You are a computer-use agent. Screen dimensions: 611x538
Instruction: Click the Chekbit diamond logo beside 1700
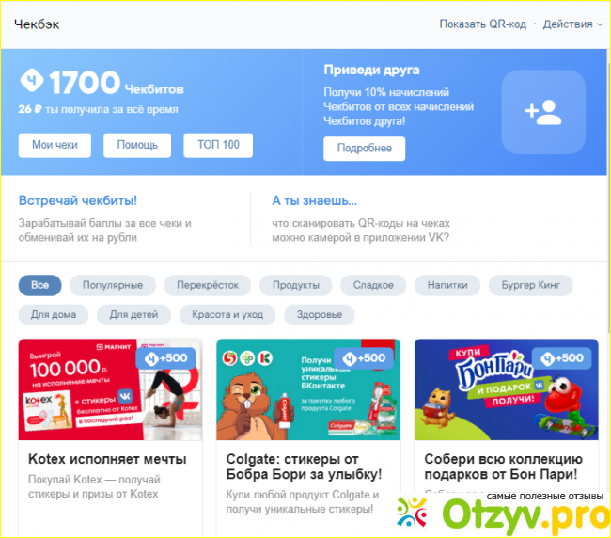[32, 80]
